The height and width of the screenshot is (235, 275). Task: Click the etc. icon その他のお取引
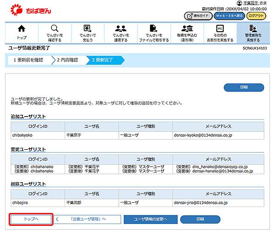coord(220,28)
